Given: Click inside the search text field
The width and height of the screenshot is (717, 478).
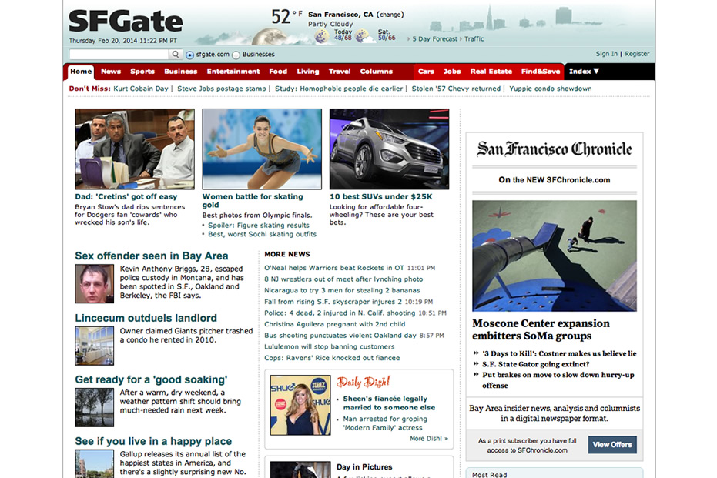Looking at the screenshot, I should [x=119, y=55].
